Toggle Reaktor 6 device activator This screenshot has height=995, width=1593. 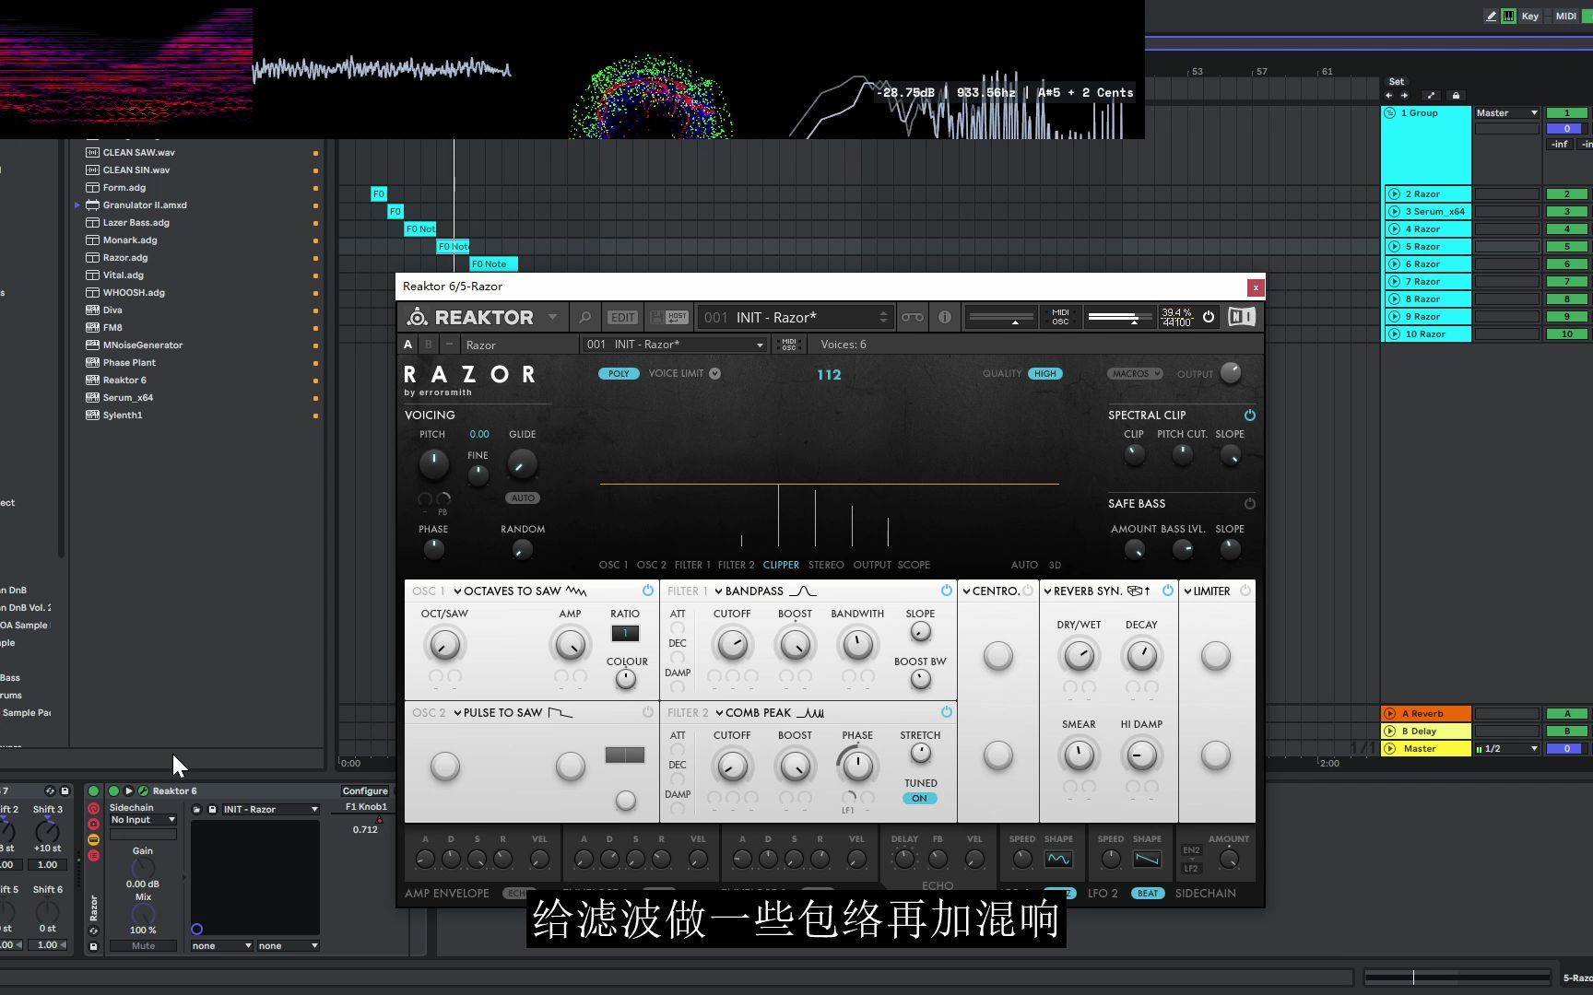113,791
